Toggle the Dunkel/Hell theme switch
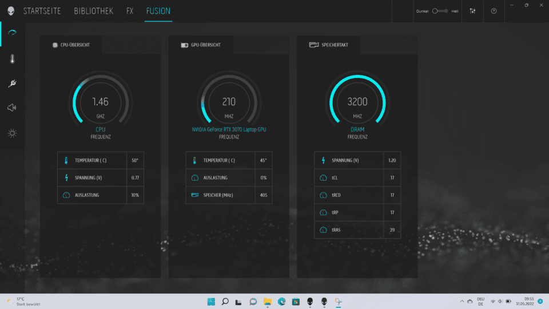Screen dimensions: 549x309 [x=439, y=11]
